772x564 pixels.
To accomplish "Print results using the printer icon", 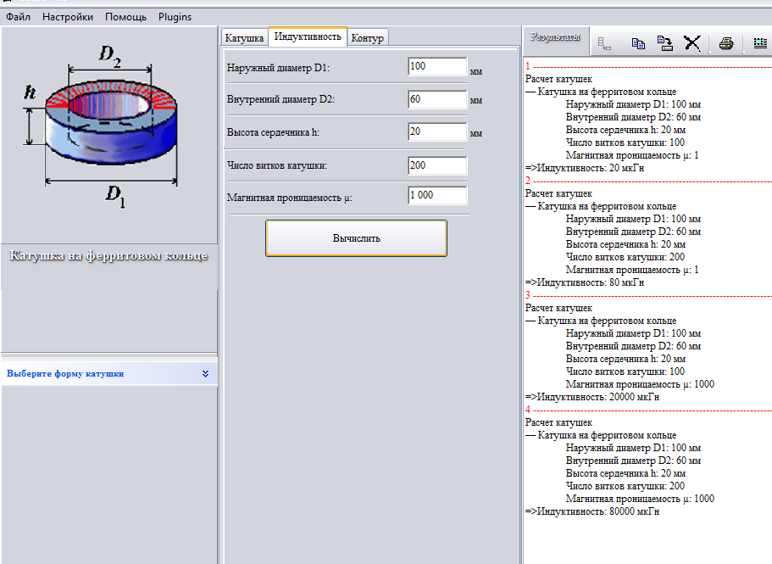I will tap(726, 44).
